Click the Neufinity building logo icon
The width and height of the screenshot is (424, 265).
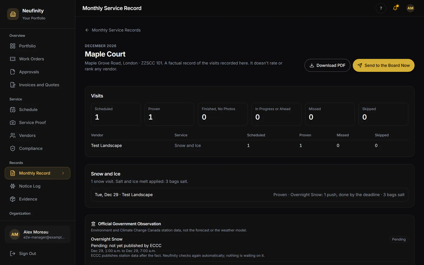13,14
